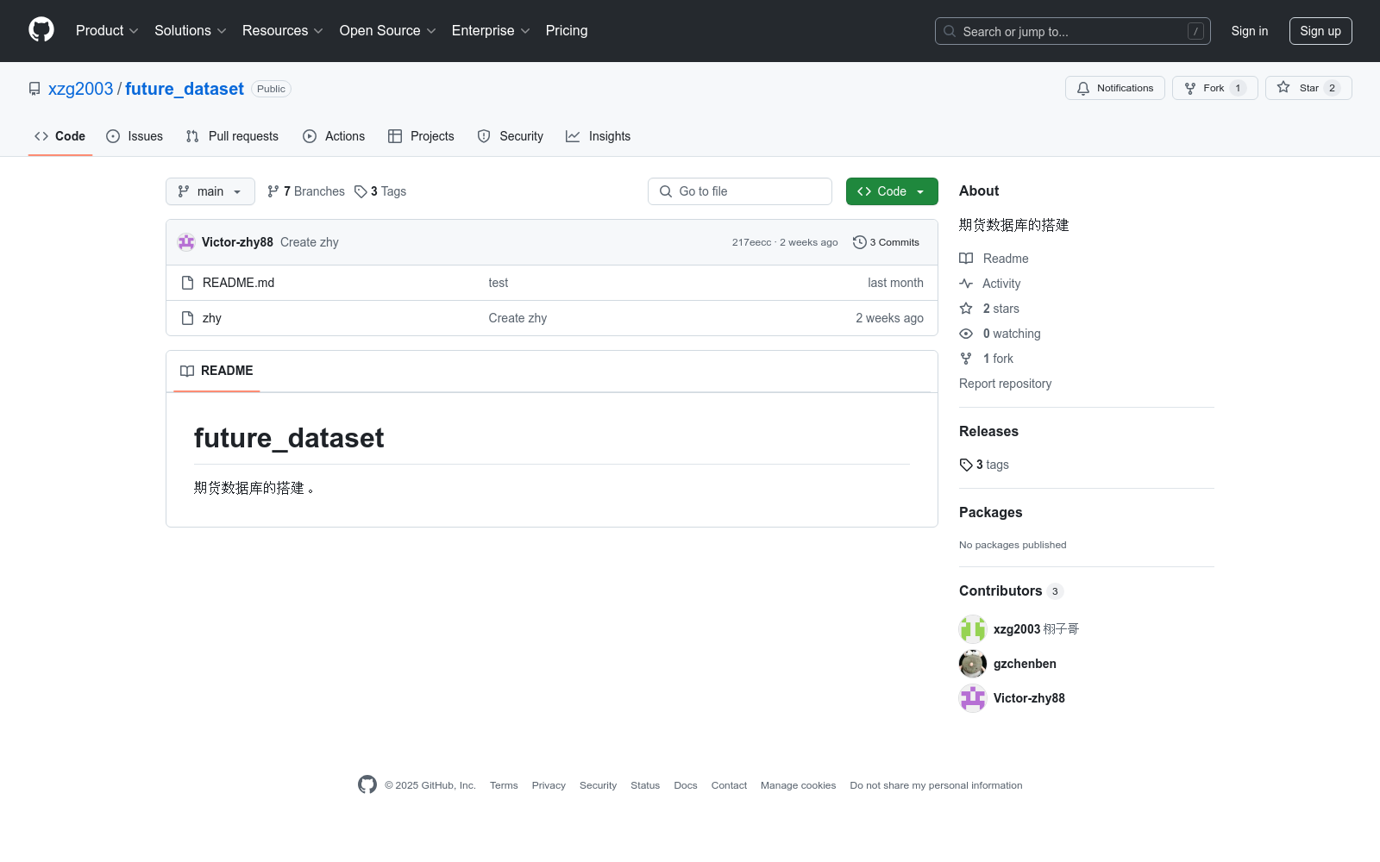Expand the Solutions menu
Screen dimensions: 1380x862
coord(191,31)
